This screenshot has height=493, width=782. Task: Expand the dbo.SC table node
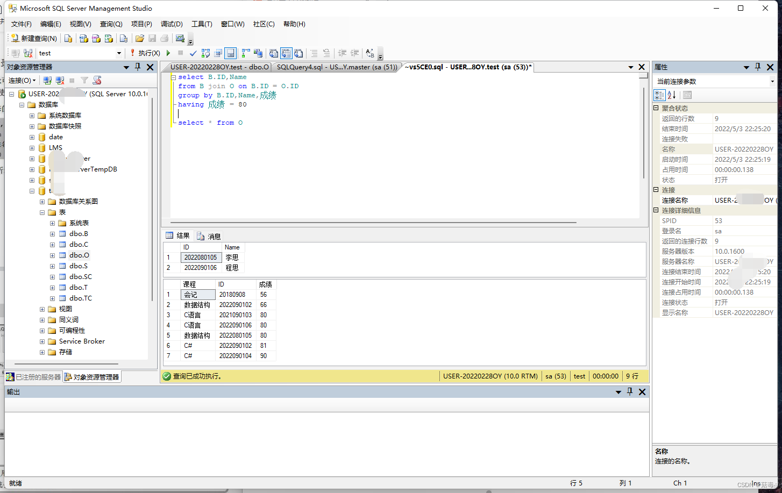[52, 277]
